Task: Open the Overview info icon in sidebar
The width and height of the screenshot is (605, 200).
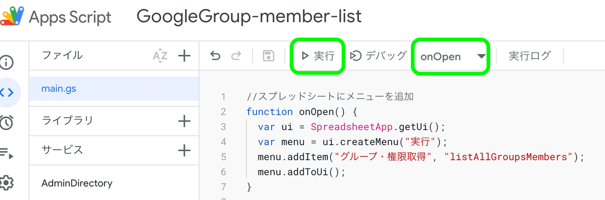Action: 6,63
